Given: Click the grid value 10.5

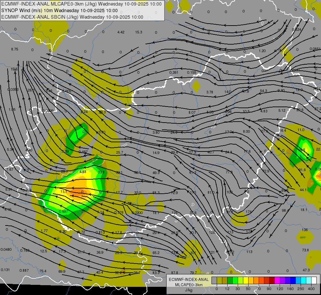Looking at the screenshot, I should pyautogui.click(x=246, y=111).
